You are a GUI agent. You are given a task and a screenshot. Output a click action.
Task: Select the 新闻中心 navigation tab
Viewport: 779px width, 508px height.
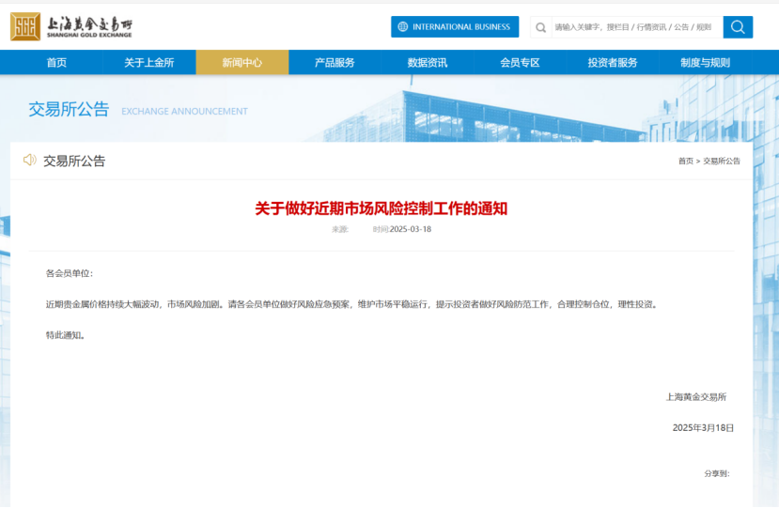pos(242,63)
